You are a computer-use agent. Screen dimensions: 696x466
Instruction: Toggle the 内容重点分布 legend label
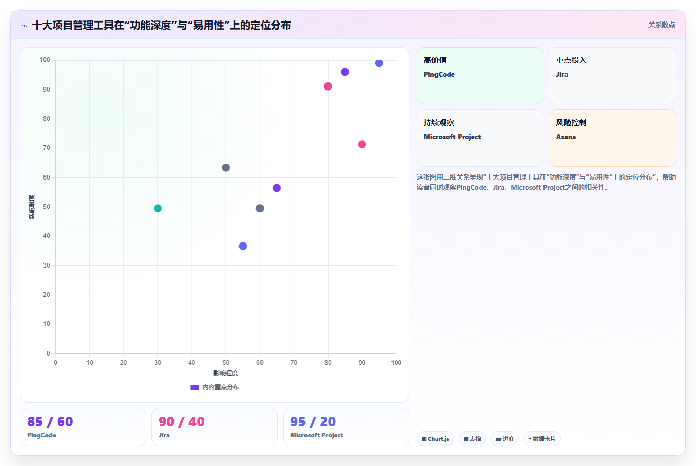tap(221, 387)
